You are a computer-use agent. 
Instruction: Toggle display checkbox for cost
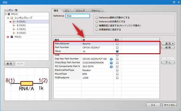(117, 55)
